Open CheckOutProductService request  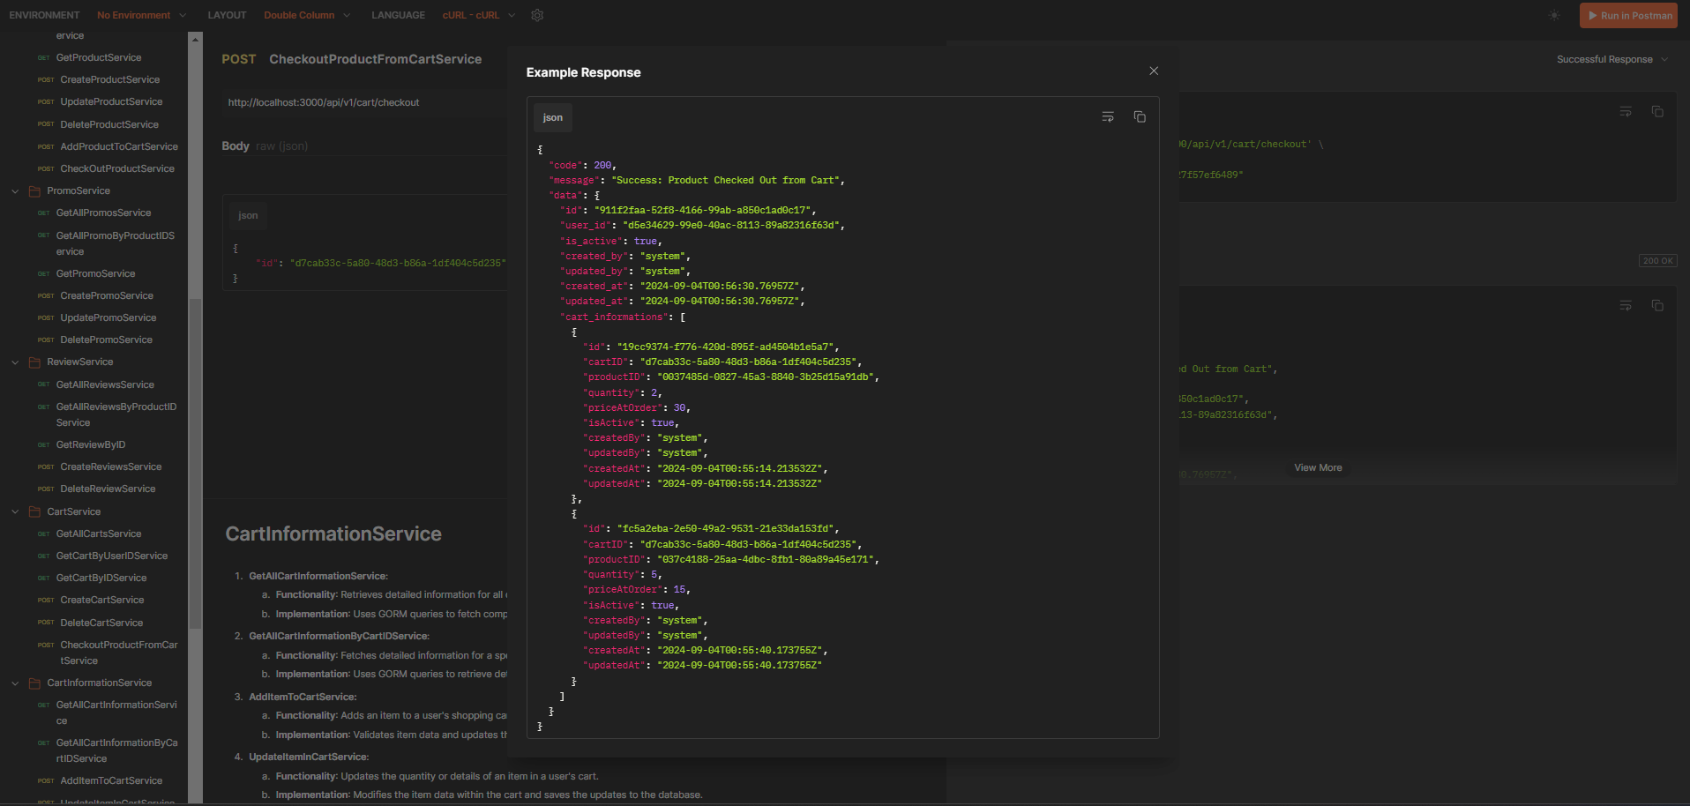pos(117,168)
